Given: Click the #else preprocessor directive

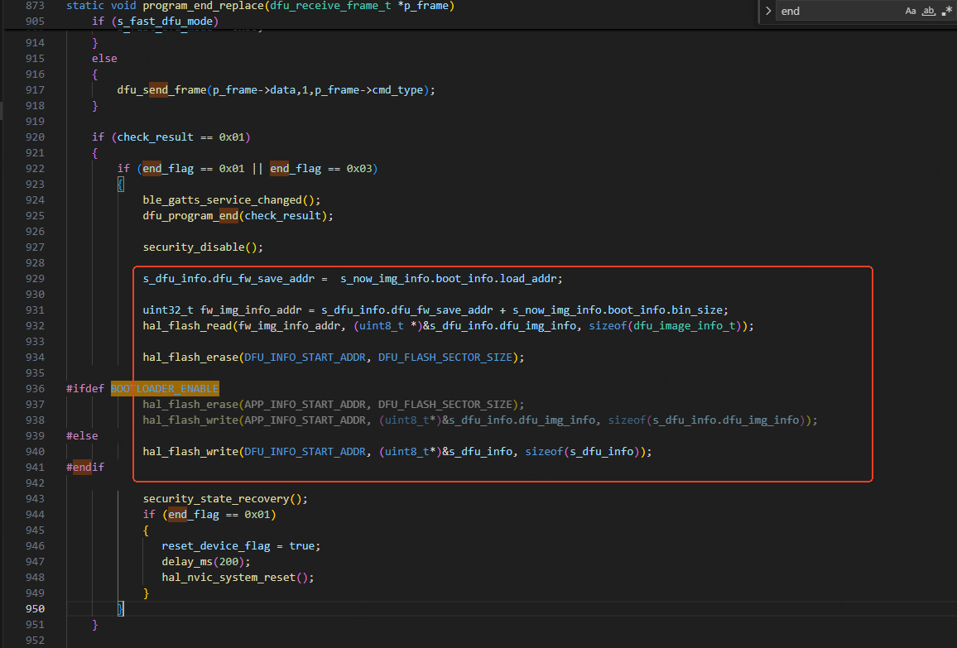Looking at the screenshot, I should (x=82, y=435).
